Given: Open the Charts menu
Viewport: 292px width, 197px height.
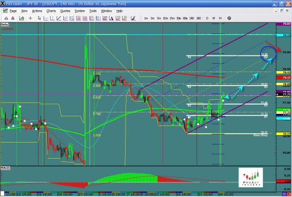Looking at the screenshot, I should click(50, 10).
